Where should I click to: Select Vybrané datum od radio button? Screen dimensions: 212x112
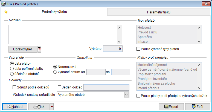point(55,72)
